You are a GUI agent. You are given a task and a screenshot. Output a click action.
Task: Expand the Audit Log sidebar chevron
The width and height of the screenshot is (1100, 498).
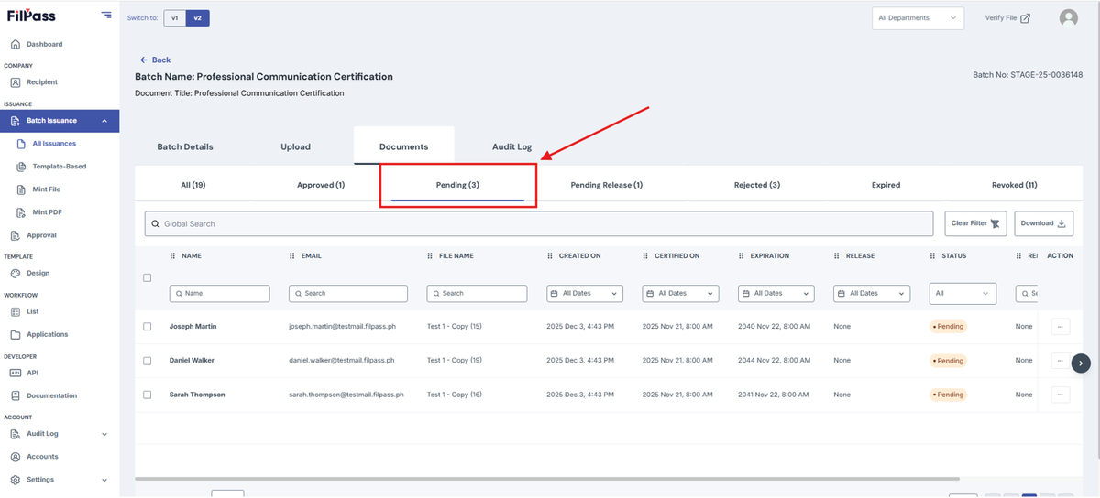coord(104,434)
